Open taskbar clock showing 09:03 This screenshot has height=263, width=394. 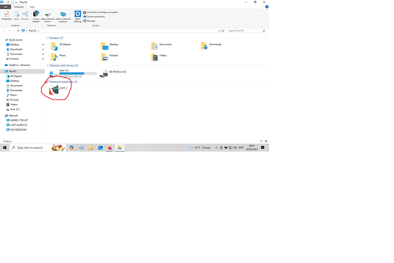(x=251, y=148)
